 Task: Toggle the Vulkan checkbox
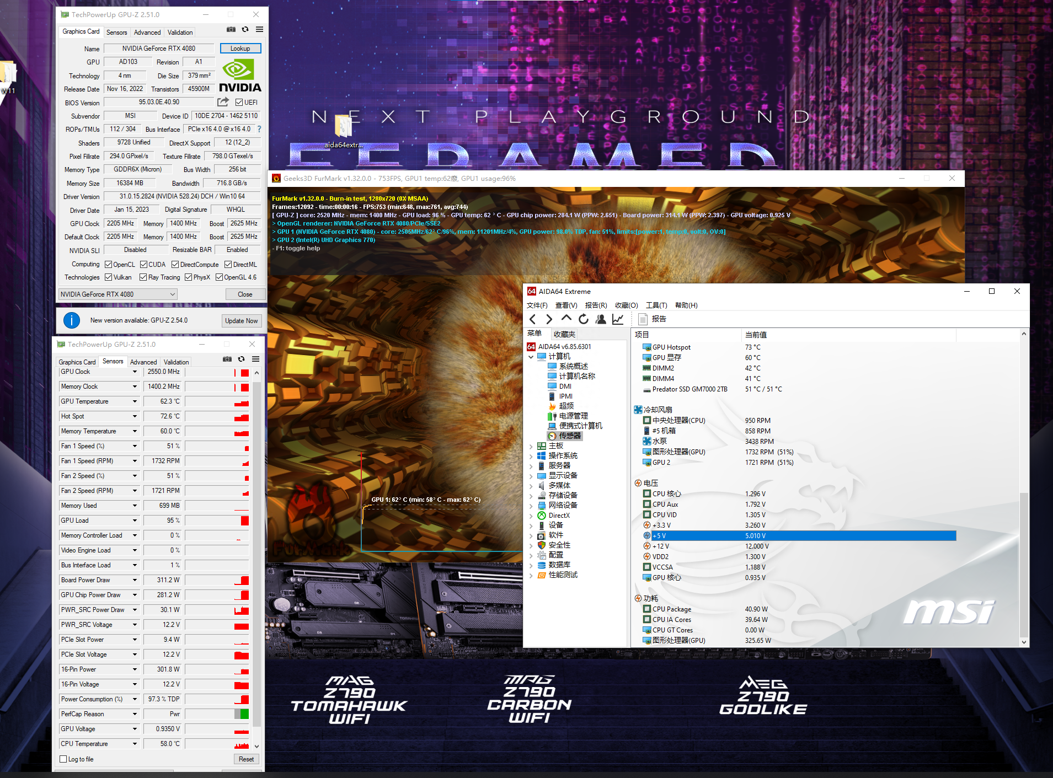tap(109, 277)
